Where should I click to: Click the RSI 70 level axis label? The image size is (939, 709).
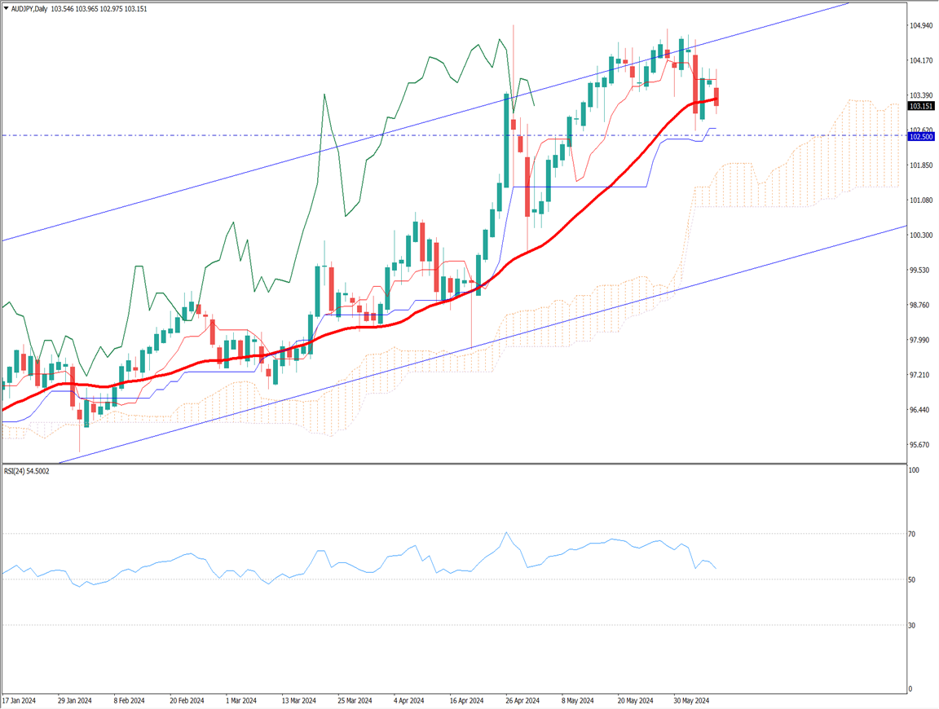[912, 534]
